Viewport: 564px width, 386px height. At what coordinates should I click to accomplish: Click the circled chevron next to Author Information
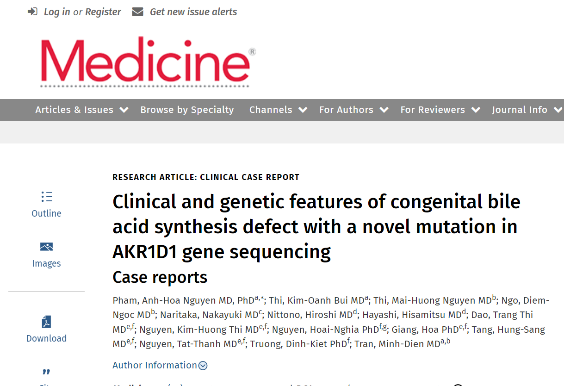[203, 366]
